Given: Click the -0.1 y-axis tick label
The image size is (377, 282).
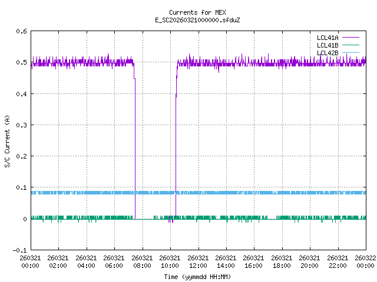Looking at the screenshot, I should click(19, 250).
